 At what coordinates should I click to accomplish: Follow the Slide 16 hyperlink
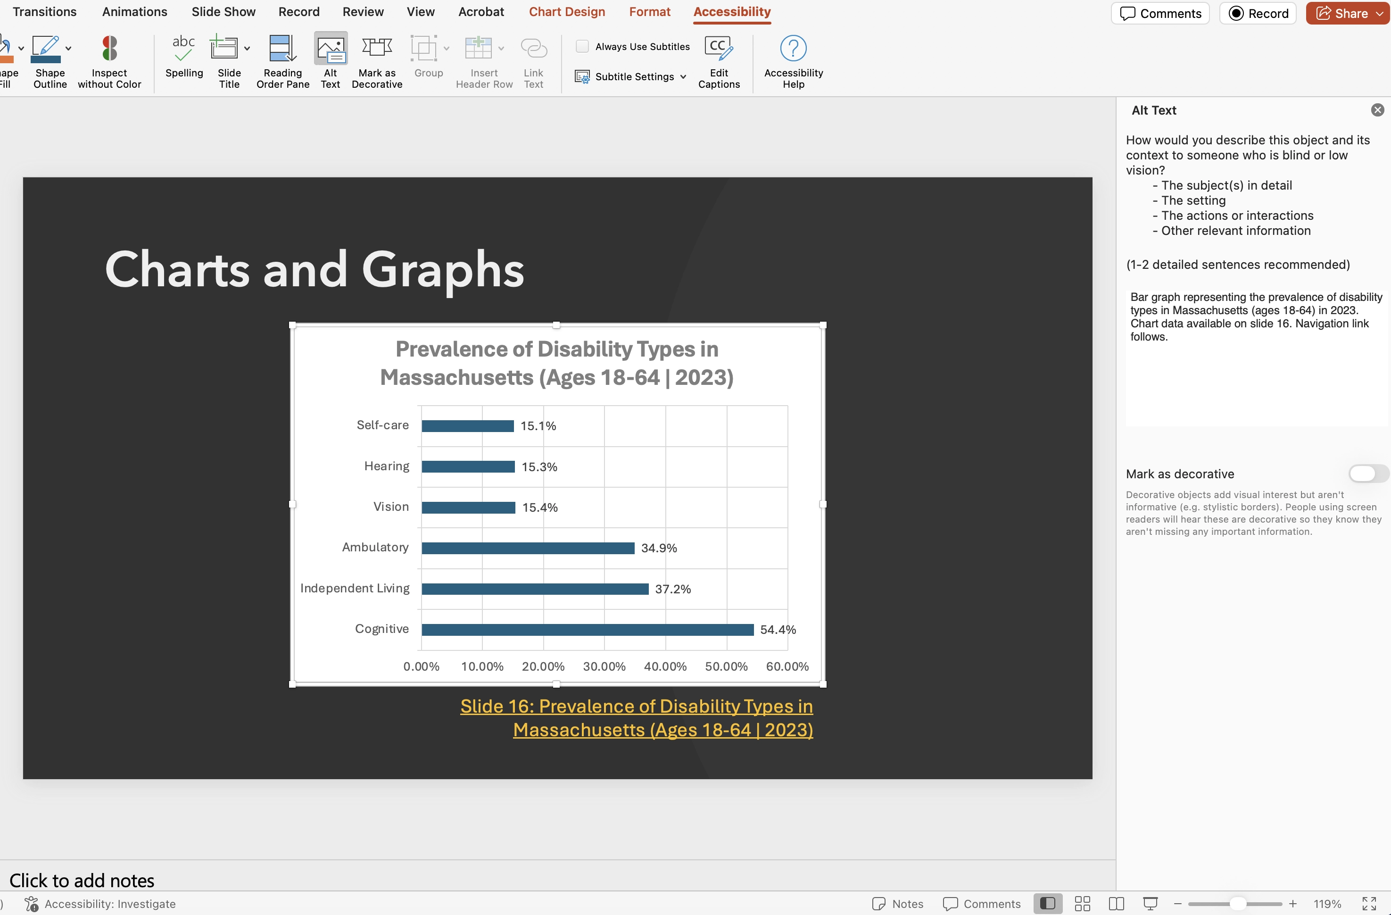pyautogui.click(x=637, y=718)
